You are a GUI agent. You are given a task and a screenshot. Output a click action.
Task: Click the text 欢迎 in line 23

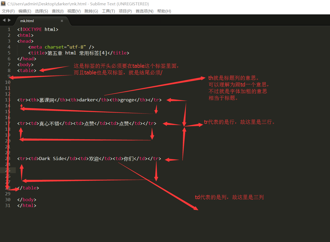point(94,158)
